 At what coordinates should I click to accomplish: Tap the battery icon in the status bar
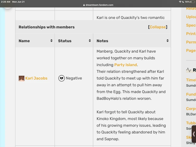tap(192, 2)
